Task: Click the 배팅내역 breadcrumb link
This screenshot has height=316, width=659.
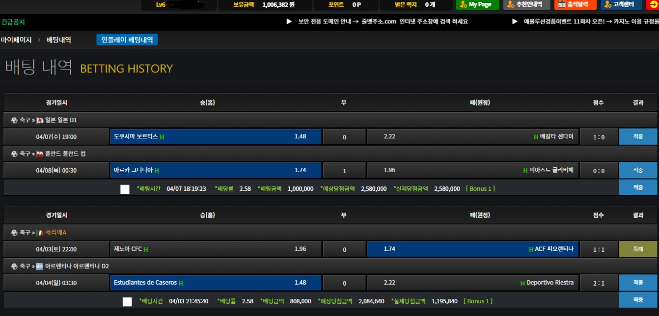Action: tap(58, 40)
